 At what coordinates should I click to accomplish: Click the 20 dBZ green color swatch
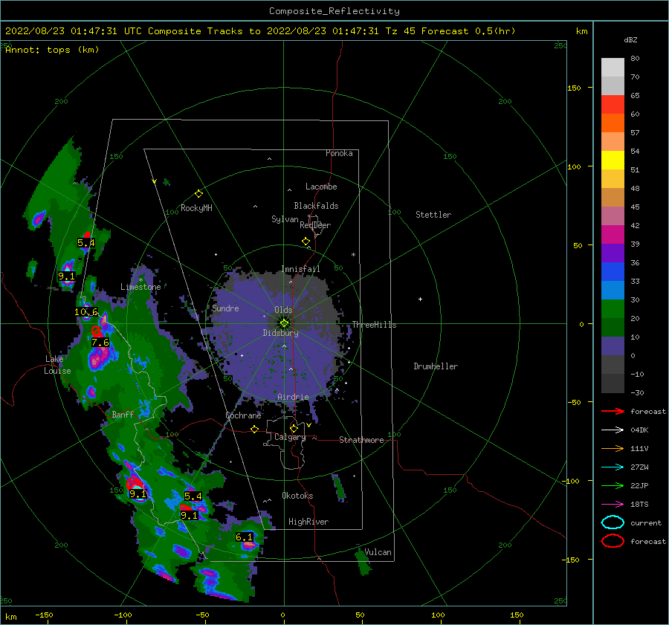click(613, 309)
